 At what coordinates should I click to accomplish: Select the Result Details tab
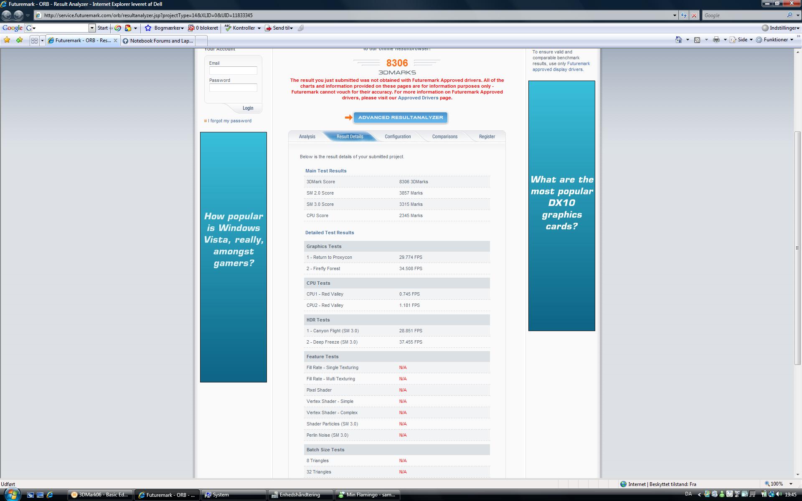pyautogui.click(x=350, y=137)
